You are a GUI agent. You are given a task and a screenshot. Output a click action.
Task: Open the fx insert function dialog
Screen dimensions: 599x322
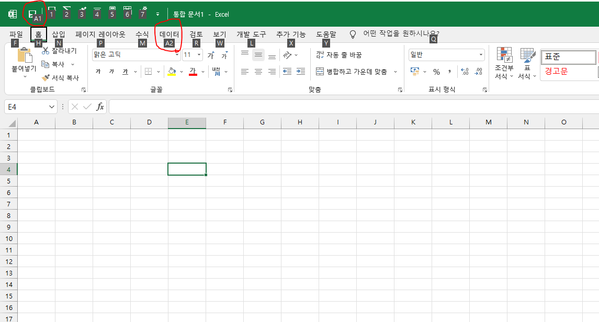coord(100,107)
